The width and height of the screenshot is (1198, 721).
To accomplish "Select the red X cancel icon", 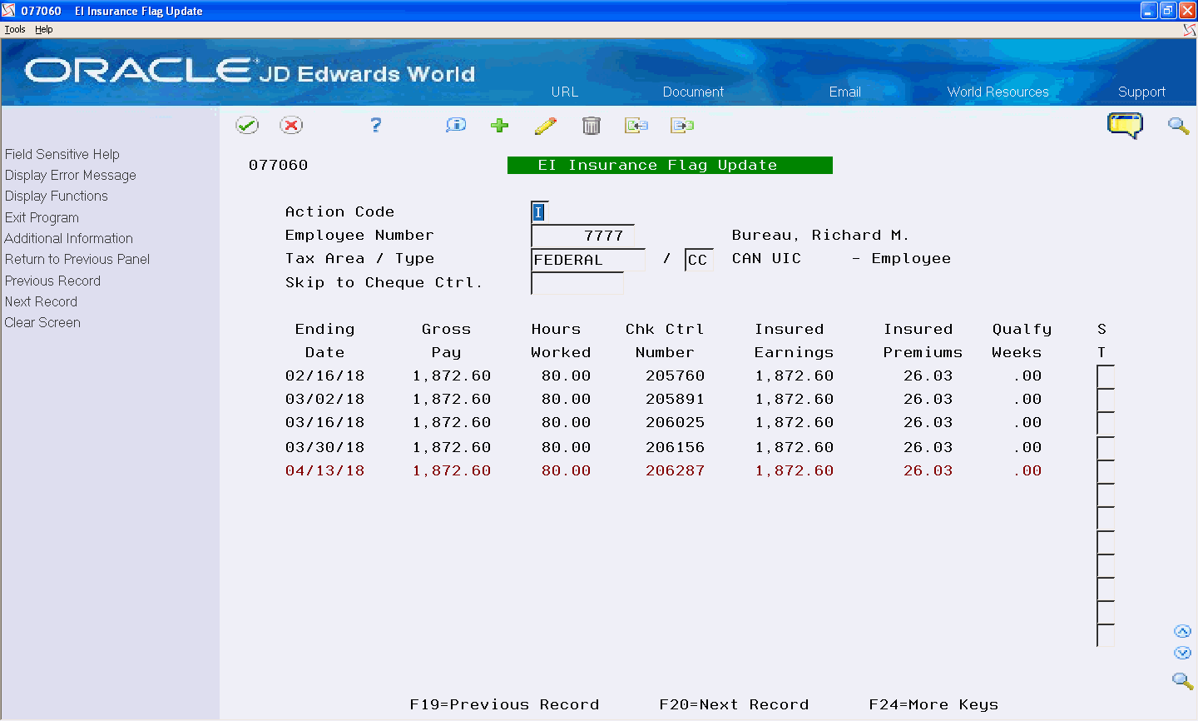I will coord(292,125).
